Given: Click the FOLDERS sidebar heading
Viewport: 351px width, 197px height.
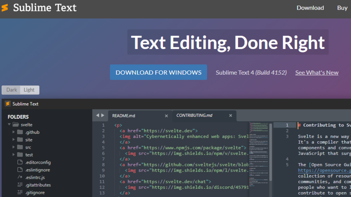Looking at the screenshot, I should [x=18, y=117].
